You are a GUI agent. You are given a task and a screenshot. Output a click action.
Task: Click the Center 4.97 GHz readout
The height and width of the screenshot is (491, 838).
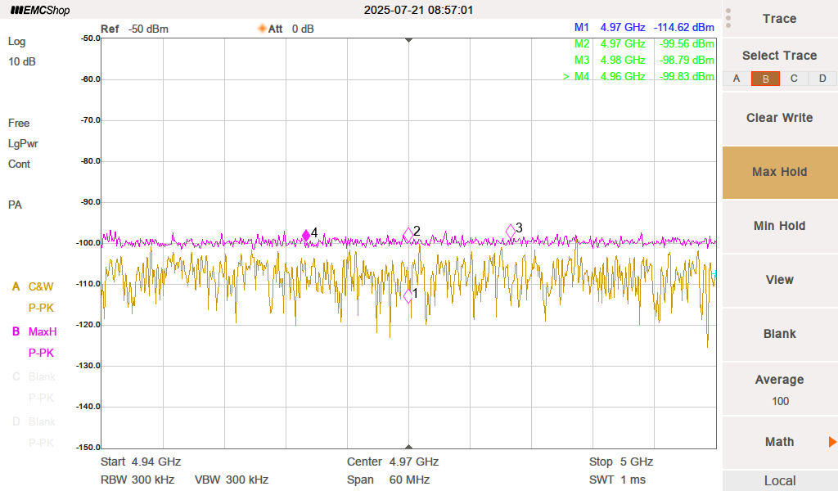[393, 462]
